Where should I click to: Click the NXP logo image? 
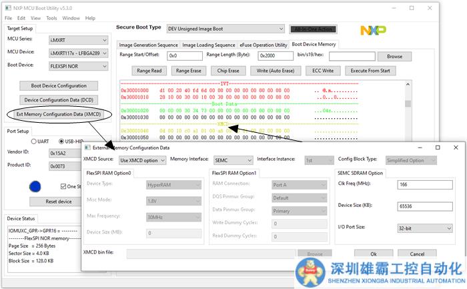click(373, 31)
